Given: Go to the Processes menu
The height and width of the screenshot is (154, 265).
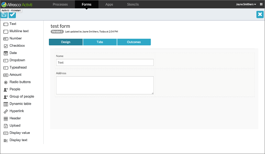Looking at the screenshot, I should [60, 4].
